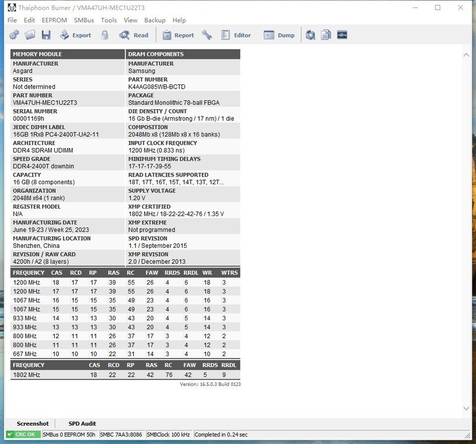Click Read to read the SPD

coord(134,35)
